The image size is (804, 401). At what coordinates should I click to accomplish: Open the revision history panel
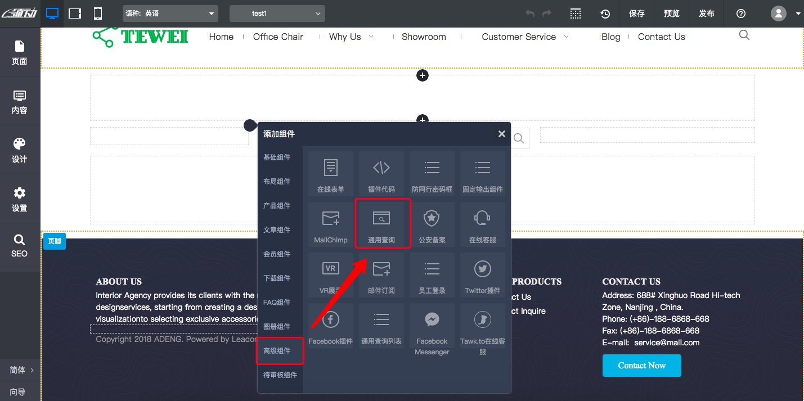[x=605, y=13]
